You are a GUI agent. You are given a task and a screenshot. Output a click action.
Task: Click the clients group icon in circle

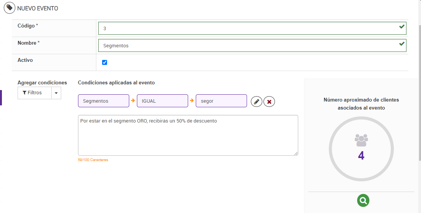(x=361, y=140)
